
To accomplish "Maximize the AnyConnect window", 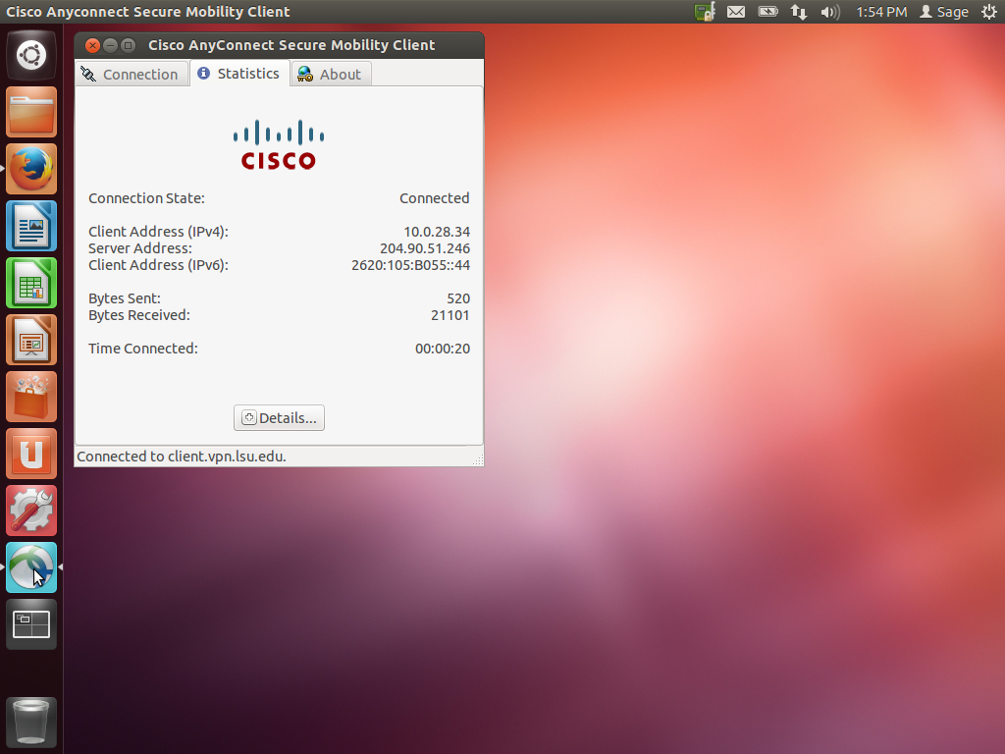I will 129,45.
